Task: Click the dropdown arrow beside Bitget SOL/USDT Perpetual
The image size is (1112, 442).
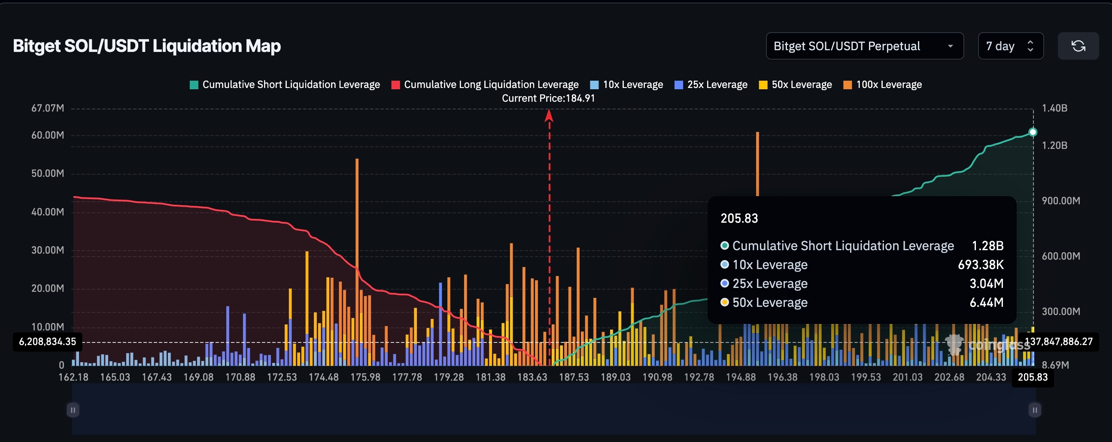Action: pos(950,46)
